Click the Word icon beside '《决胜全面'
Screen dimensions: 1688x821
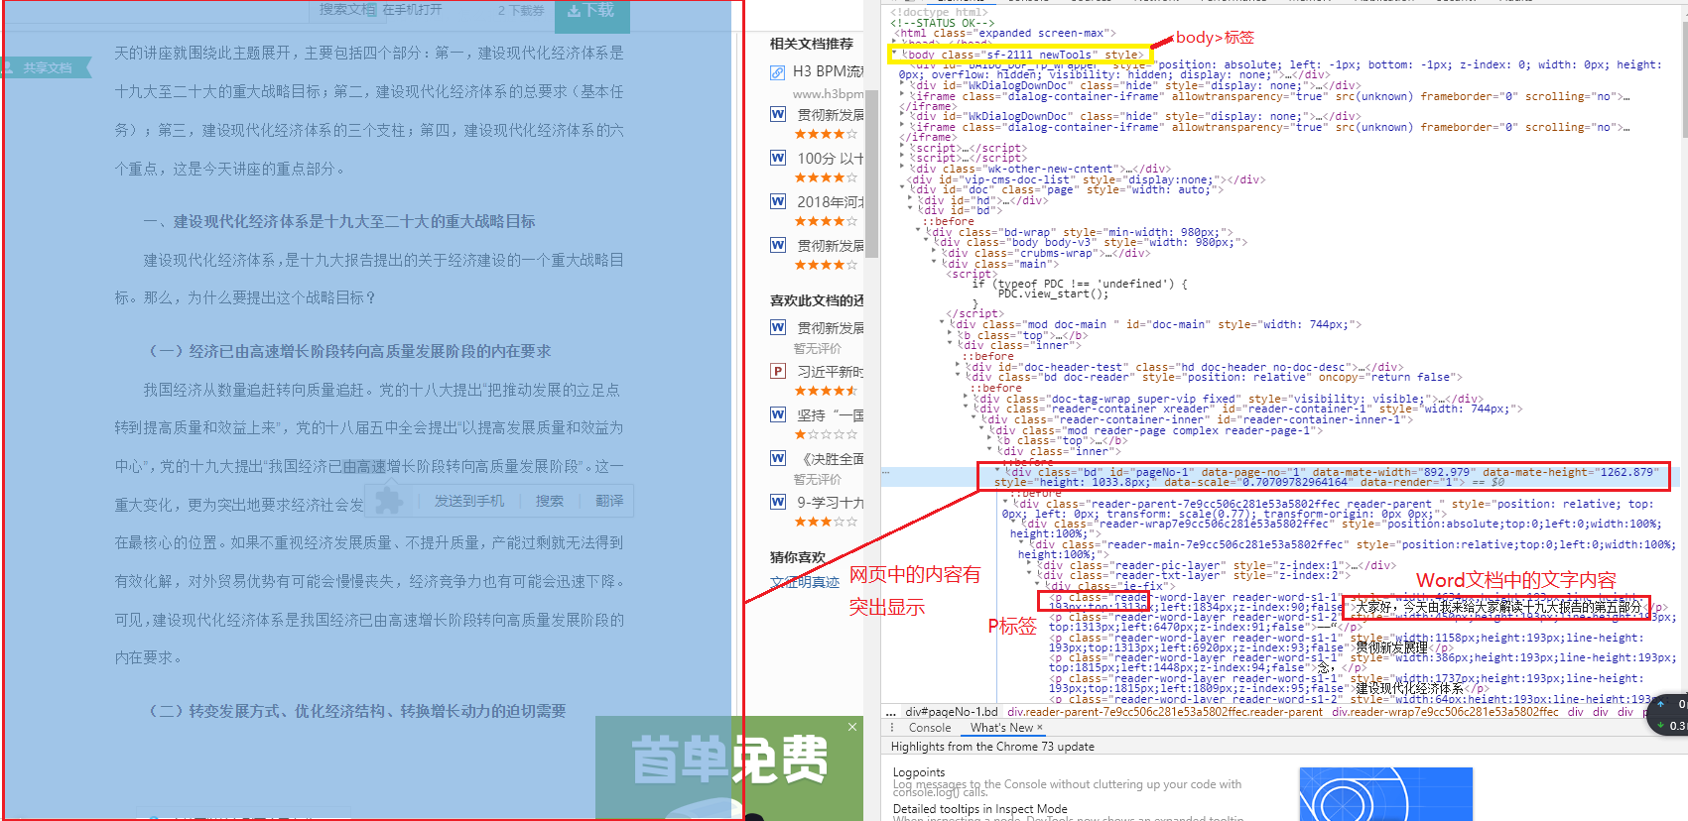[x=778, y=458]
